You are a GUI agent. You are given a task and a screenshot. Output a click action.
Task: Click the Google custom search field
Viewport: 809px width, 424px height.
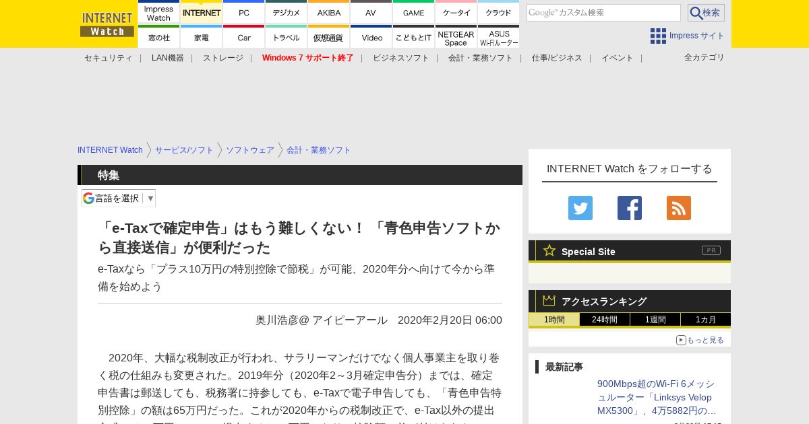click(603, 13)
